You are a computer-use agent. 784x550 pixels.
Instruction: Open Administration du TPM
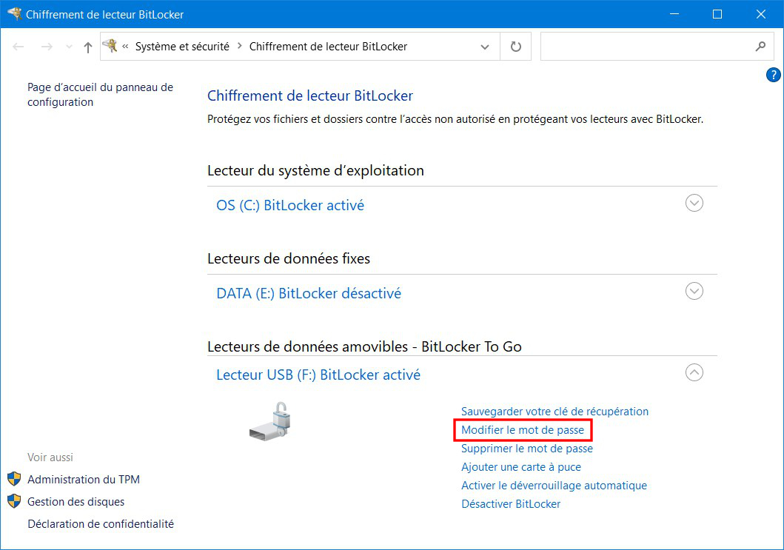(x=84, y=479)
